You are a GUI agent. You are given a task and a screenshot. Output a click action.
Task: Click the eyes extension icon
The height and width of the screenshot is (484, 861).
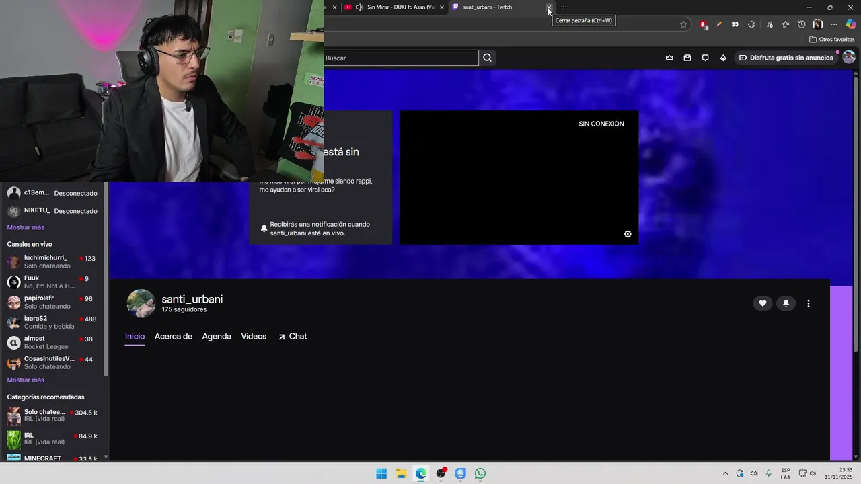point(735,24)
